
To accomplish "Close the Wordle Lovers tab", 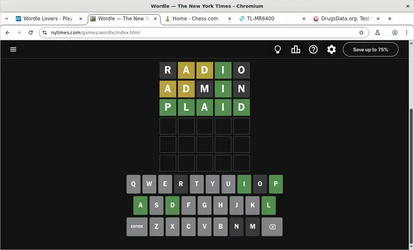I will (81, 19).
